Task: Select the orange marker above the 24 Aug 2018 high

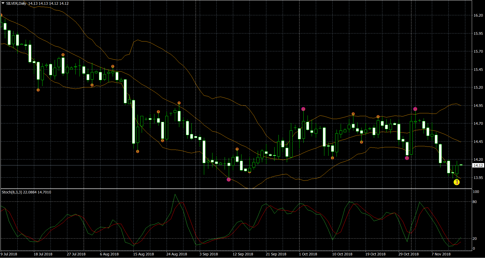Action: pos(179,103)
